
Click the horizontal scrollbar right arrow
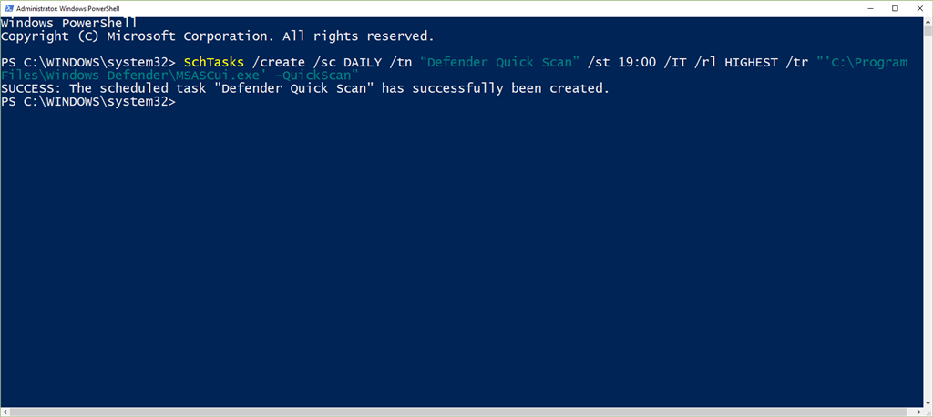click(918, 412)
